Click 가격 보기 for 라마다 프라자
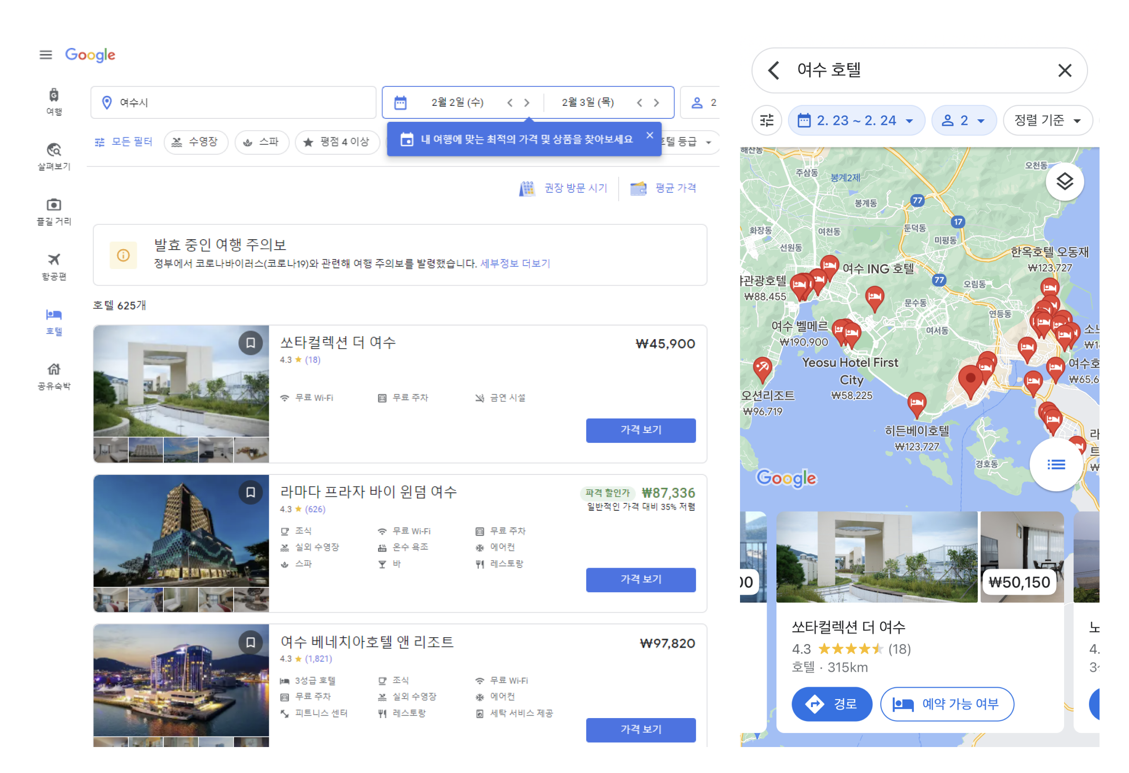This screenshot has width=1129, height=773. [x=641, y=579]
